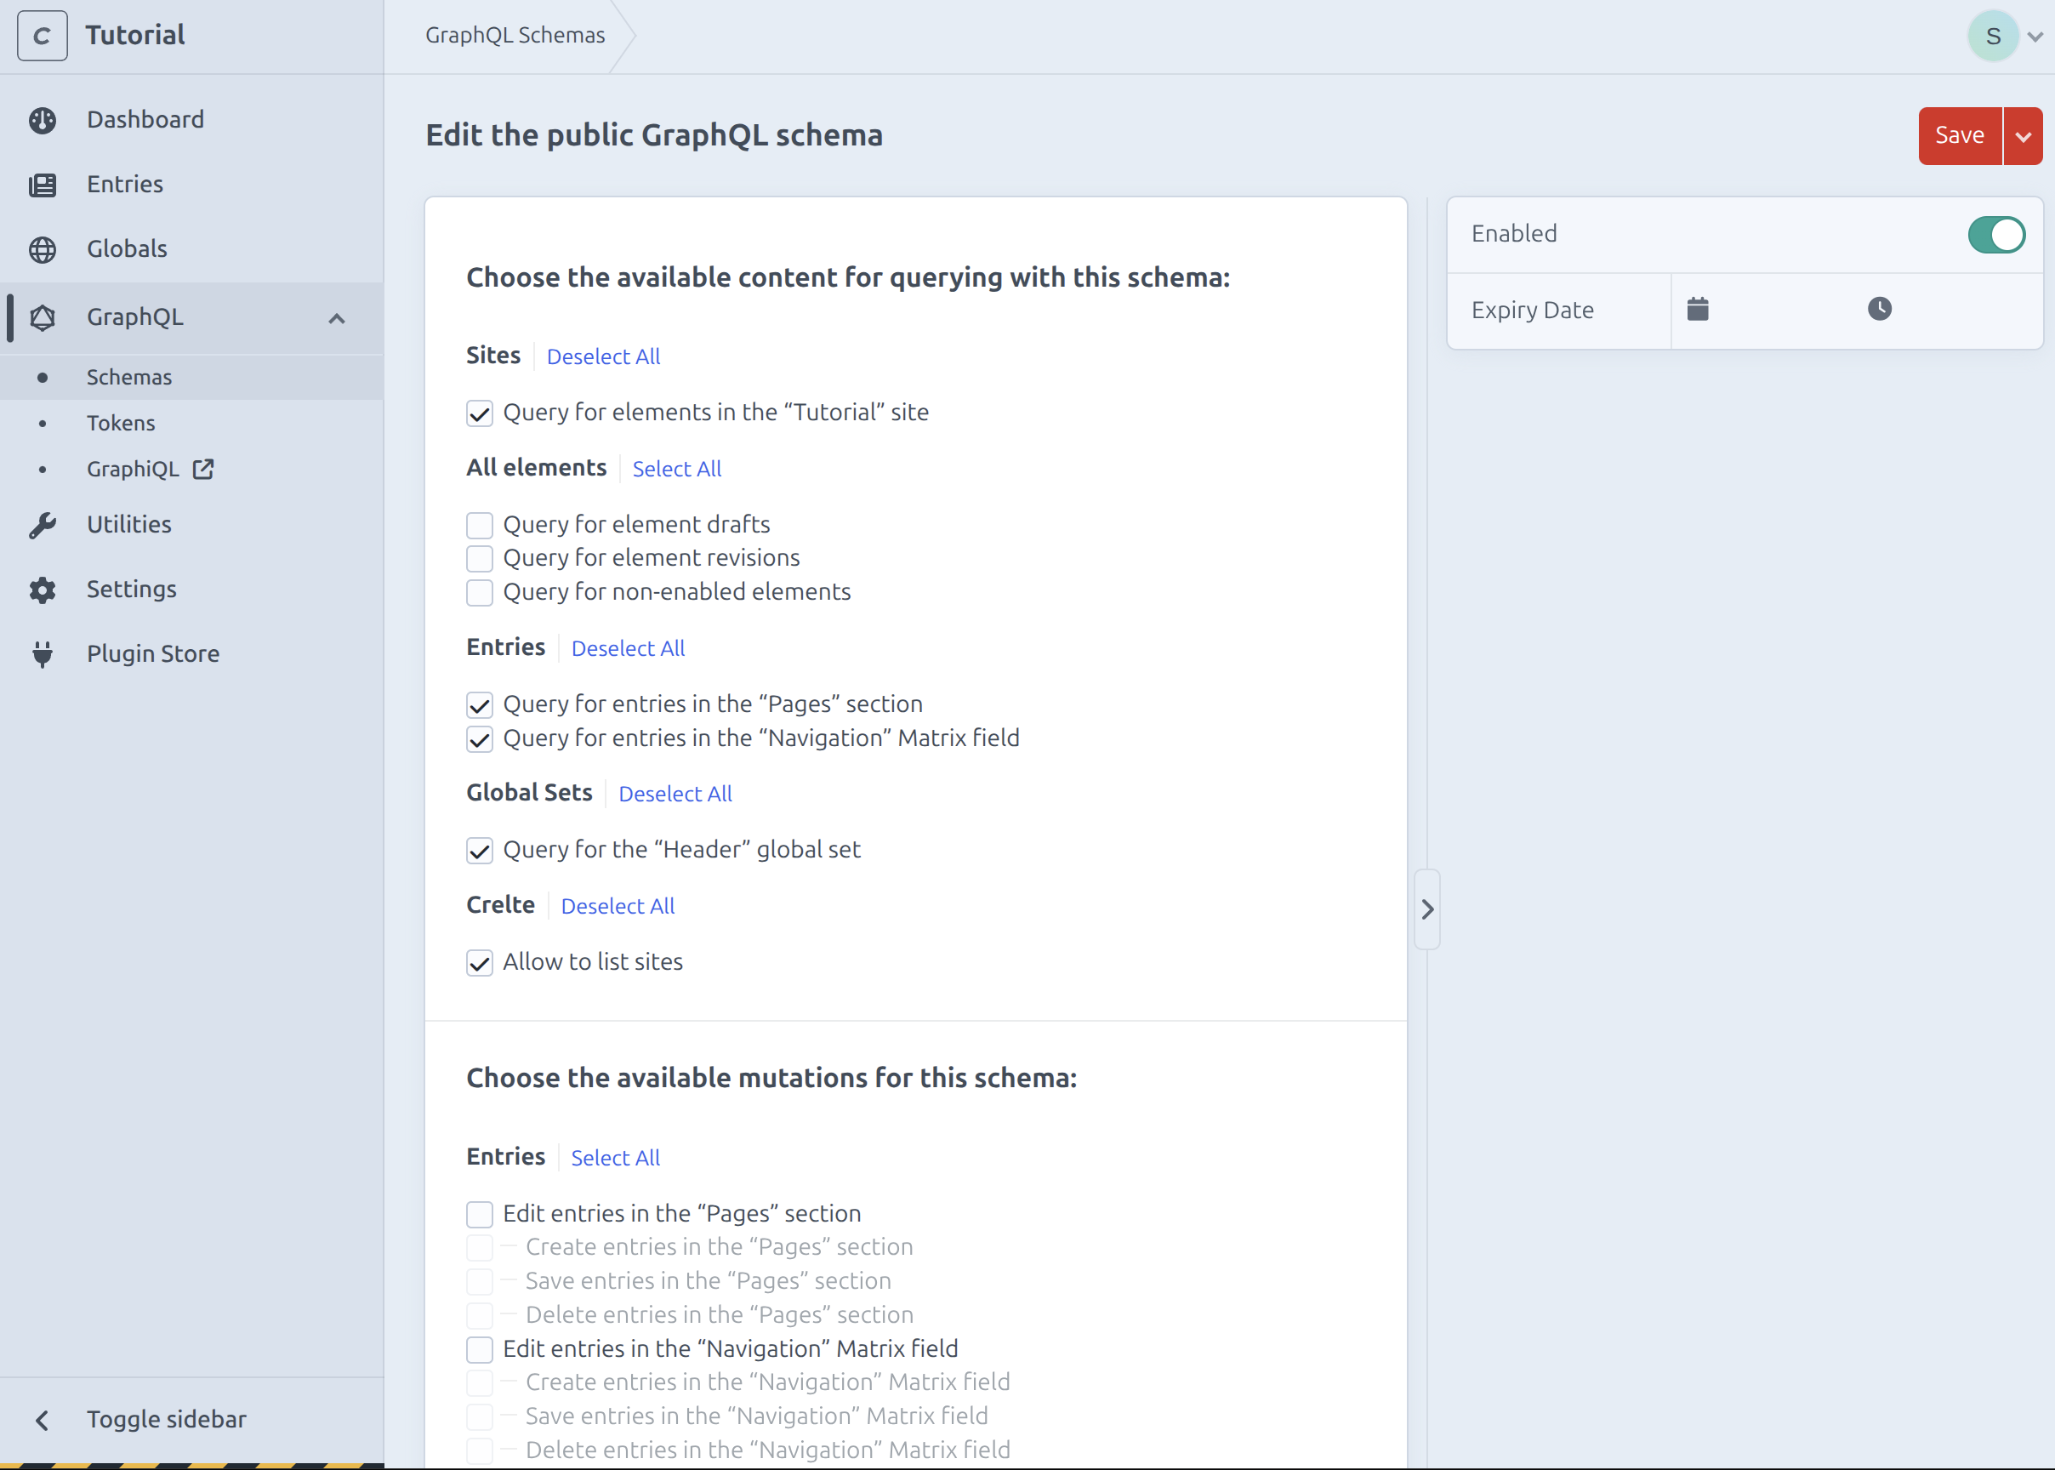Open Settings via the gear icon
2055x1470 pixels.
[43, 590]
